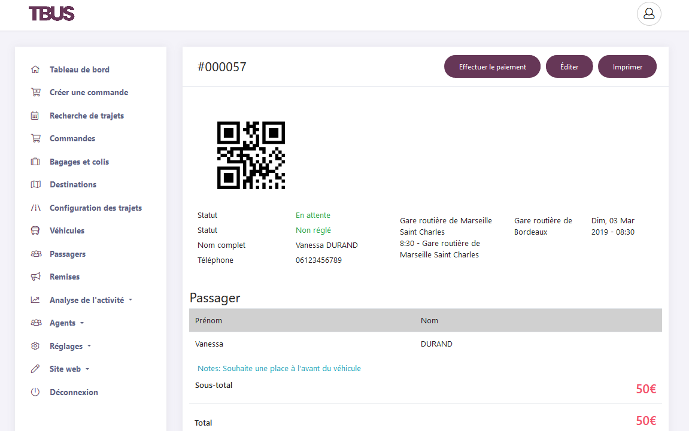This screenshot has width=689, height=431.
Task: Click the bus icon beside Véhicules
Action: pos(35,230)
